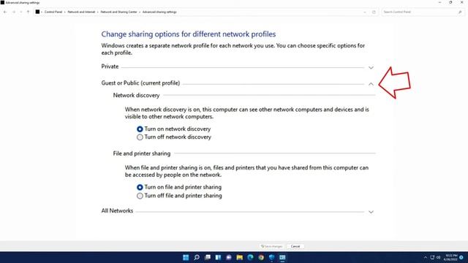Click the Network and Internet breadcrumb
This screenshot has height=263, width=468.
pyautogui.click(x=81, y=12)
